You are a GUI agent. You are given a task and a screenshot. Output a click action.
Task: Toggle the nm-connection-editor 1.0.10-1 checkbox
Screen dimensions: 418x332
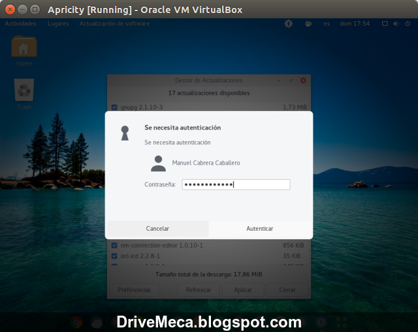tap(114, 245)
